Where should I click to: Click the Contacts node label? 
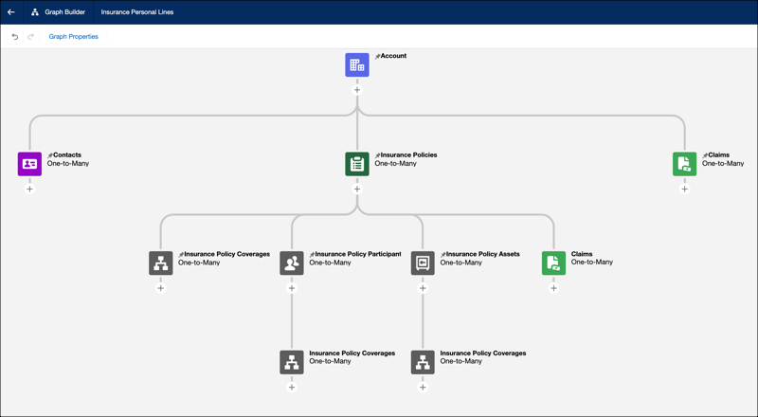pyautogui.click(x=67, y=155)
